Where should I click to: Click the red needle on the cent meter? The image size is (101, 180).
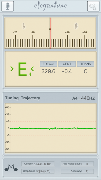(50, 33)
